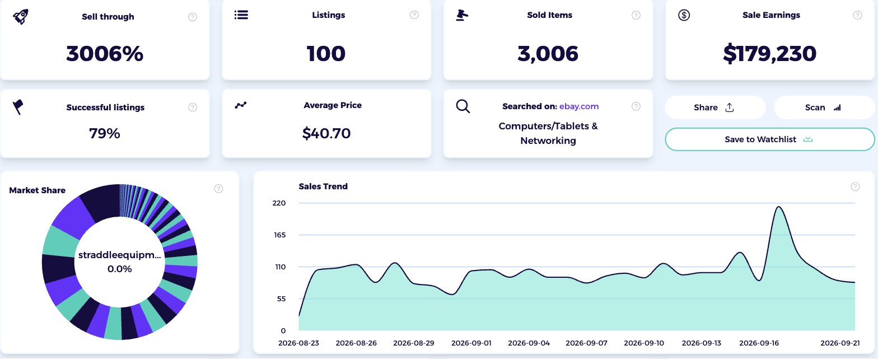Click the 165 label on the y-axis
Image resolution: width=878 pixels, height=359 pixels.
click(279, 235)
